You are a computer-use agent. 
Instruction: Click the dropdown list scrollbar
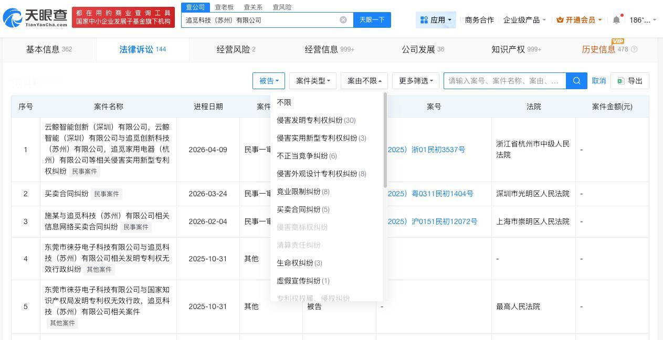385,141
